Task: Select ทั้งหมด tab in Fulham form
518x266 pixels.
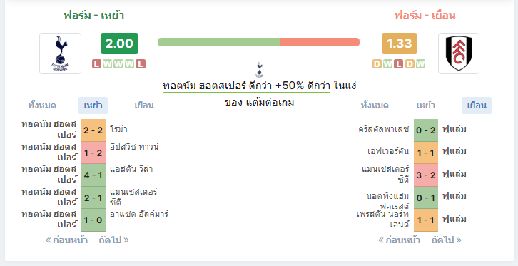Action: point(375,106)
